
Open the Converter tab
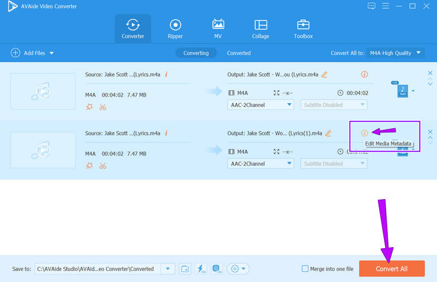click(x=133, y=29)
